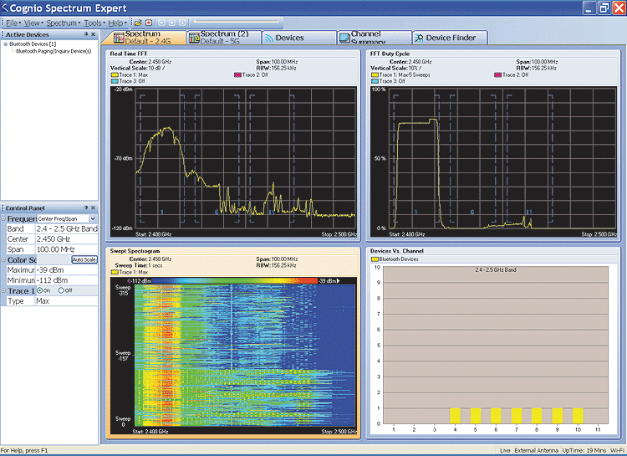Screen dimensions: 627x456
Task: Click the disabled play toolbar icon
Action: pyautogui.click(x=161, y=23)
